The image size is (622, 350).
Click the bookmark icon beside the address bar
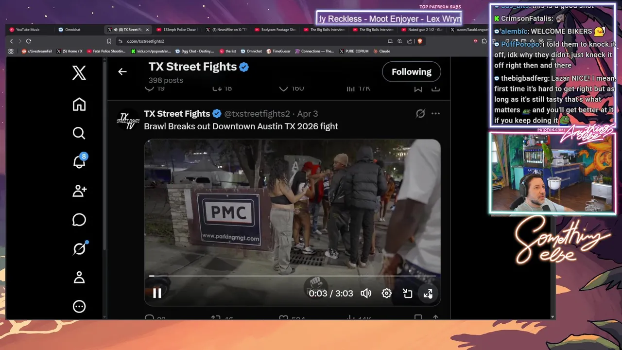(109, 41)
